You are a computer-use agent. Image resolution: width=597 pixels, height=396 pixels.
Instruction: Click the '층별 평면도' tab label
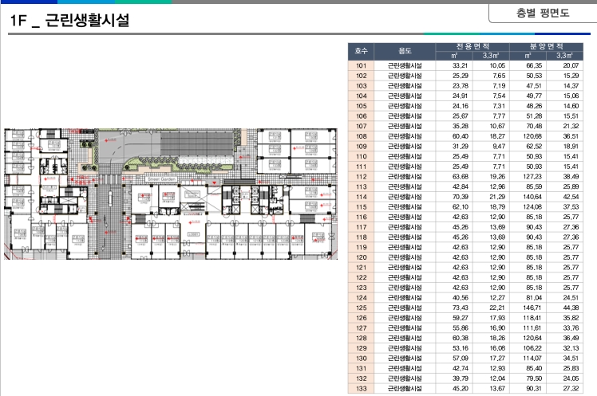point(543,14)
